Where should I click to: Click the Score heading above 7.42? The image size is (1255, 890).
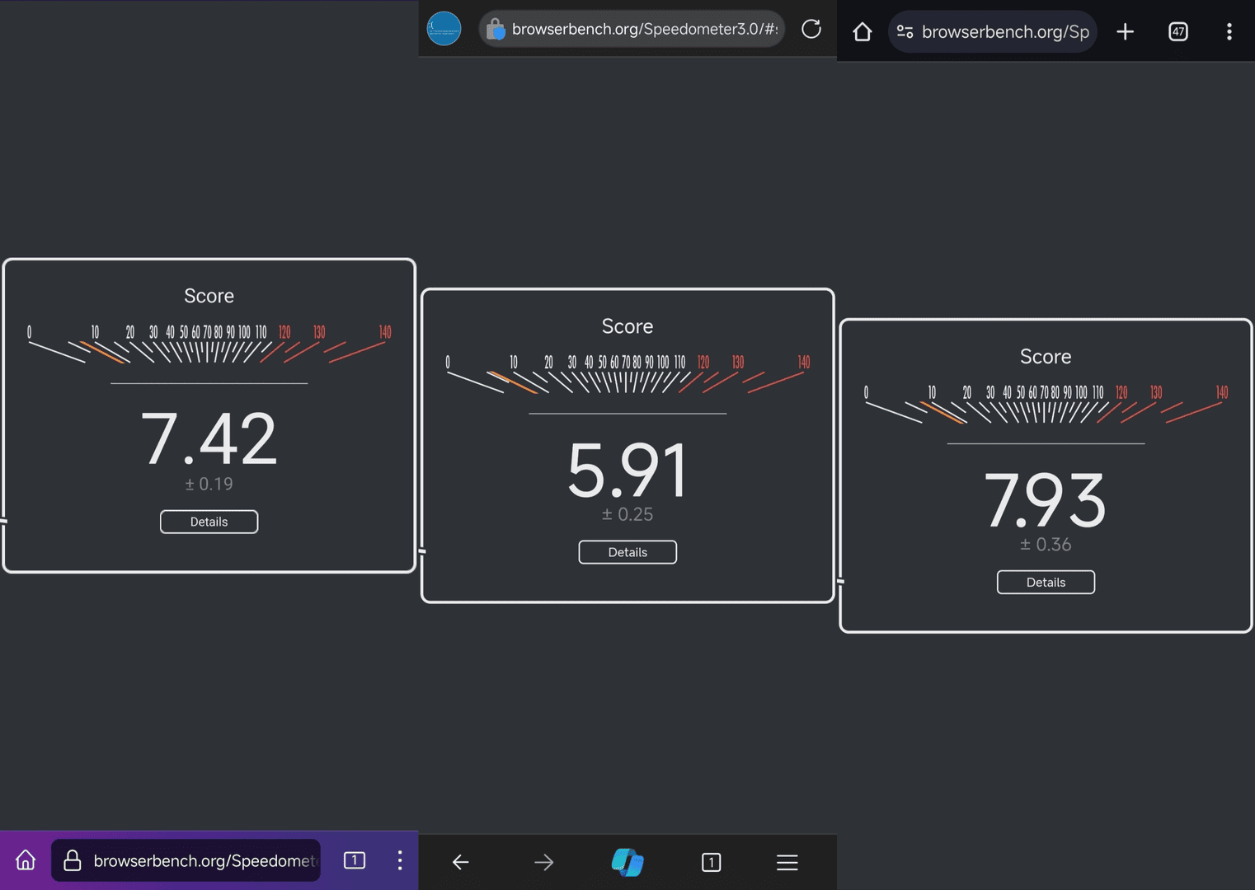point(209,296)
